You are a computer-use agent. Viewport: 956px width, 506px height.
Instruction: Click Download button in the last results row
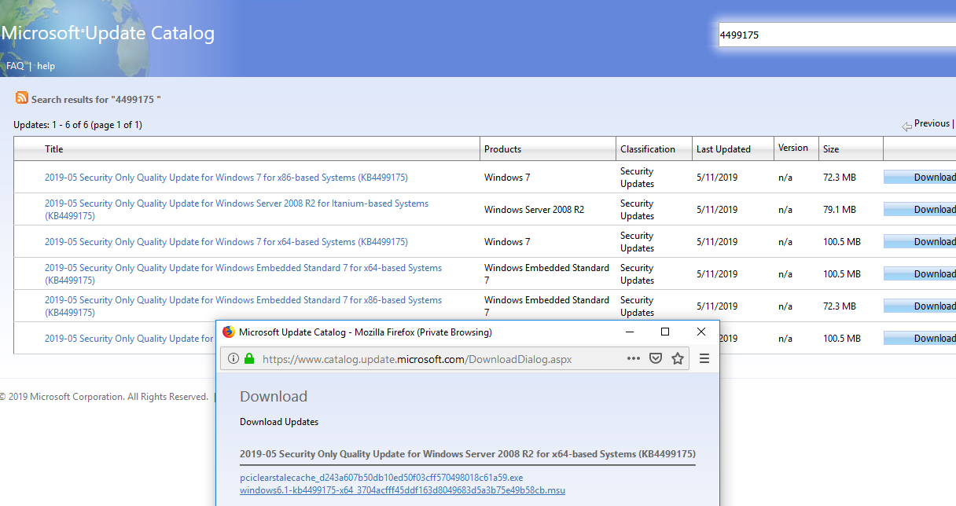[920, 339]
